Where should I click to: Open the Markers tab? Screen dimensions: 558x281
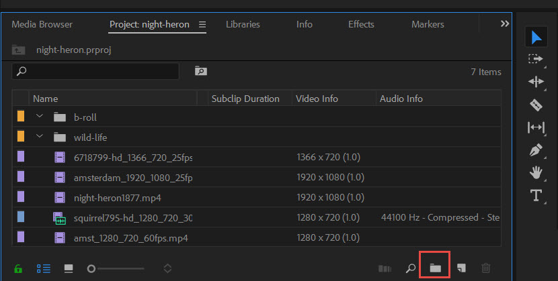click(x=428, y=25)
